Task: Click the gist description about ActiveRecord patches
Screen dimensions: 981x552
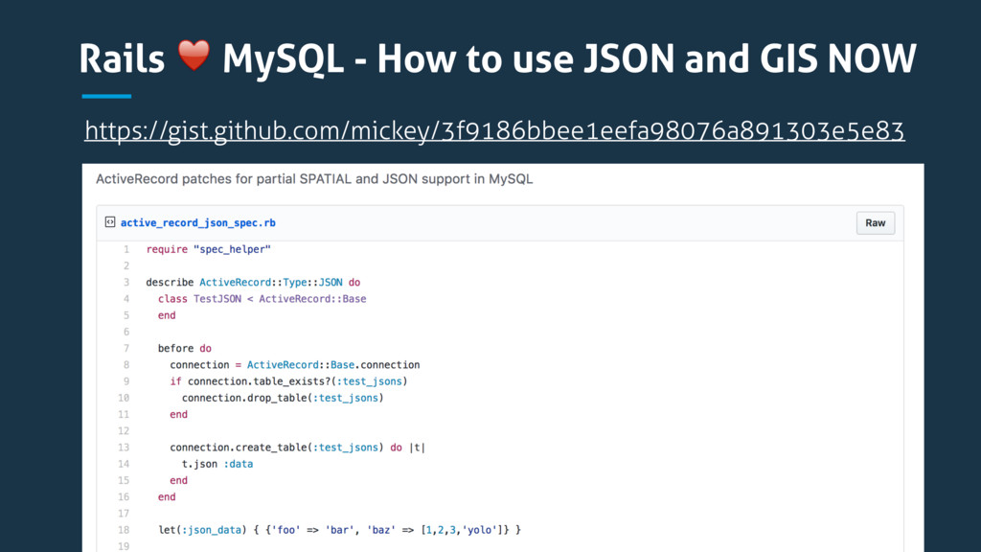Action: click(313, 179)
